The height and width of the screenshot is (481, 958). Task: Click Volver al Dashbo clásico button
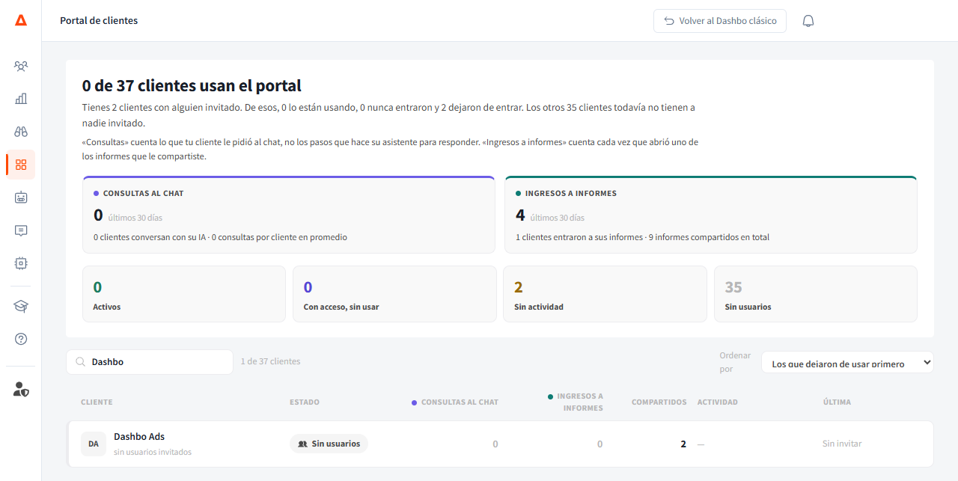coord(720,21)
